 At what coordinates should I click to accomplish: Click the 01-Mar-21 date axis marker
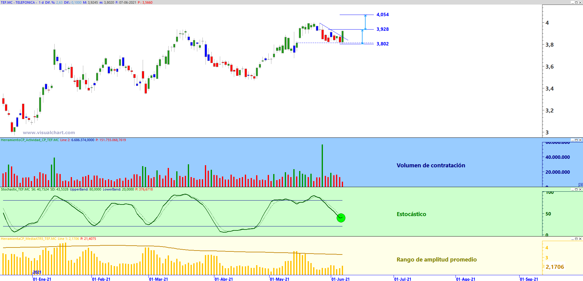(x=159, y=279)
